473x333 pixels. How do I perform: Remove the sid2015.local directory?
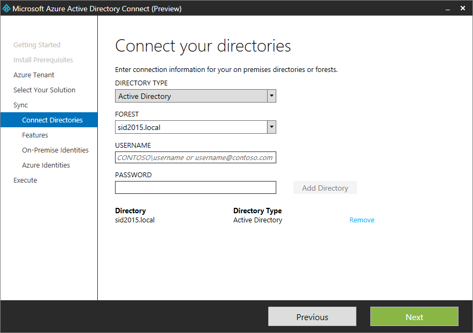362,220
